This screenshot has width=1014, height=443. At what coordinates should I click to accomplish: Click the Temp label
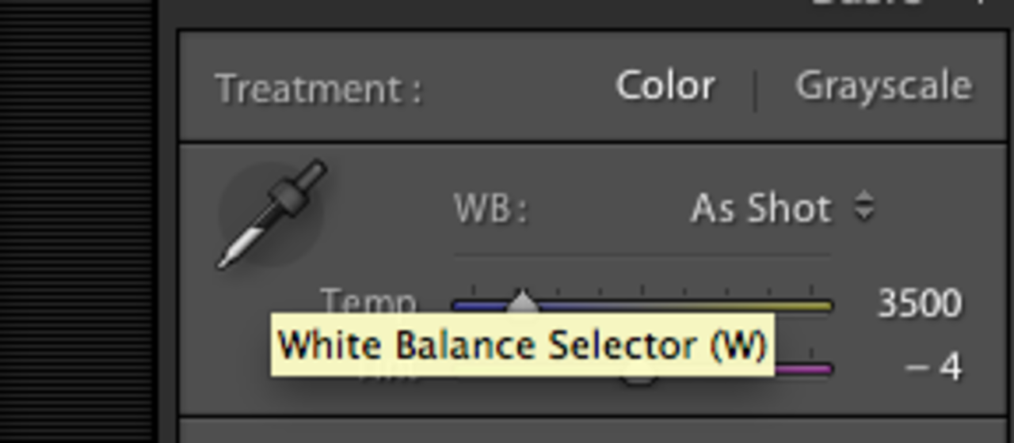coord(368,300)
